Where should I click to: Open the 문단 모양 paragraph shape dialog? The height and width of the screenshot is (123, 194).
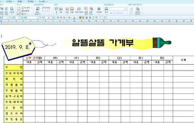click(6, 11)
